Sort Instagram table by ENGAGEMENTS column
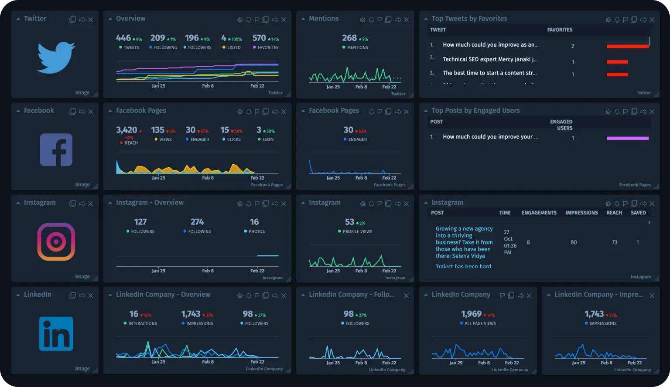Viewport: 670px width, 387px height. [x=539, y=213]
